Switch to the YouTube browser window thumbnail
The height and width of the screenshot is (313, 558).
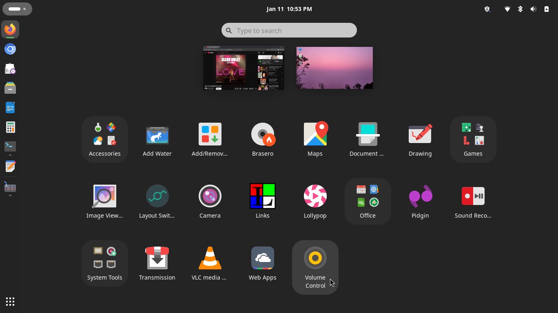(x=244, y=68)
